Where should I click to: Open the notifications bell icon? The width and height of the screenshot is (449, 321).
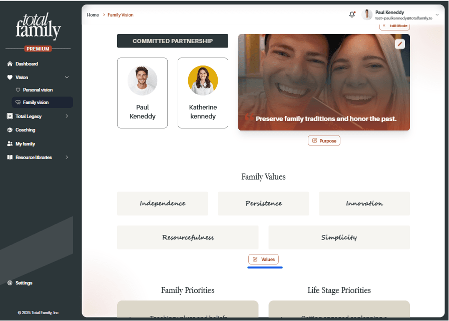pyautogui.click(x=352, y=14)
